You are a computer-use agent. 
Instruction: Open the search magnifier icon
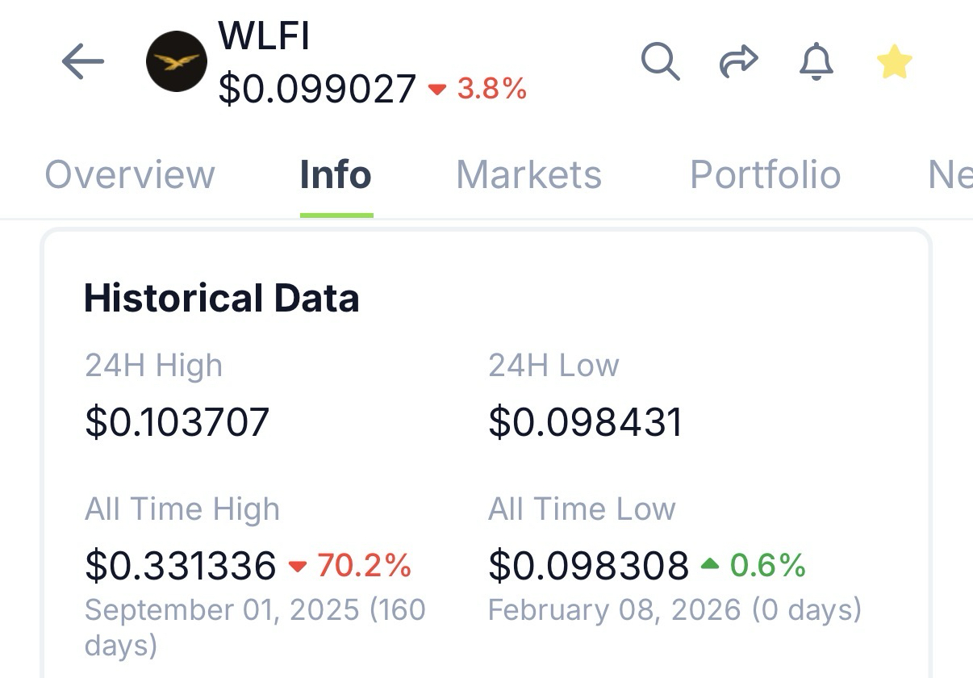tap(660, 62)
